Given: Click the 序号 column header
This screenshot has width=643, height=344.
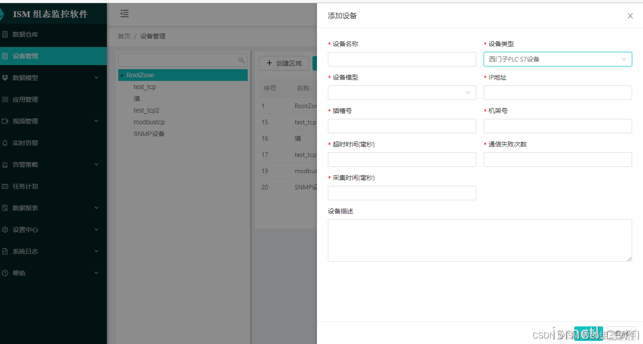Looking at the screenshot, I should (x=270, y=88).
